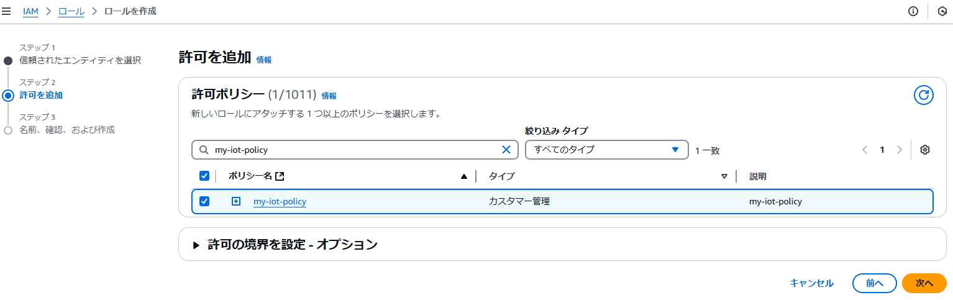953x300 pixels.
Task: Navigate to IAM breadcrumb
Action: (30, 11)
